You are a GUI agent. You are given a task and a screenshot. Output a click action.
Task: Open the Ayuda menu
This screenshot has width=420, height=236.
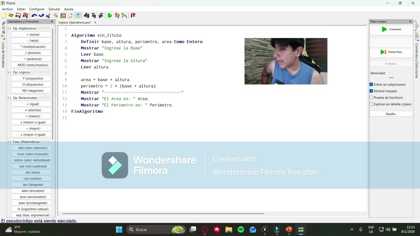69,9
